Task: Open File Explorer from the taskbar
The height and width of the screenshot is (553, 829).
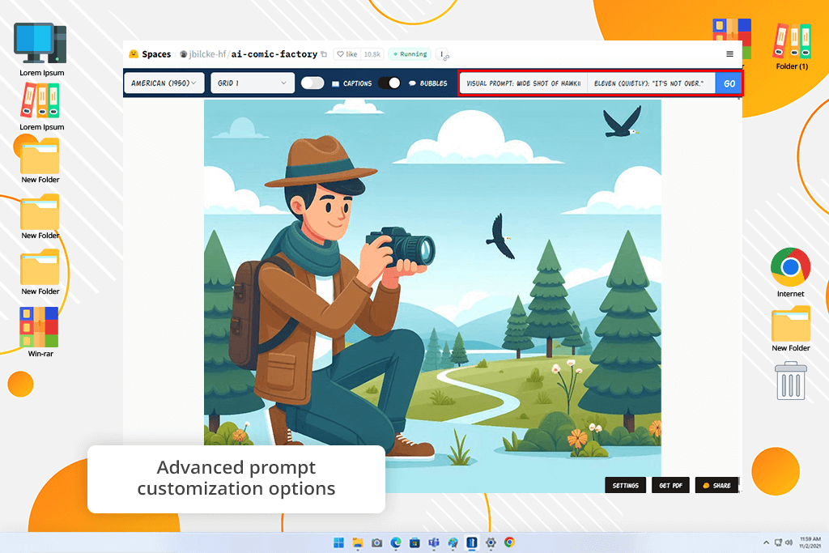Action: point(358,542)
